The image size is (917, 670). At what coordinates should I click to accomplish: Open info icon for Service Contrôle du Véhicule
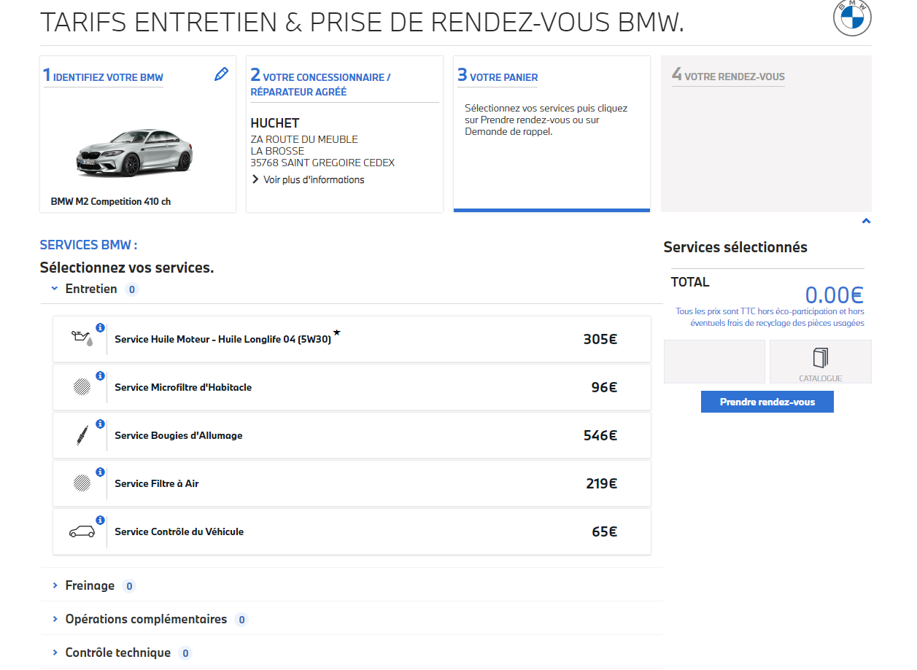click(x=101, y=520)
